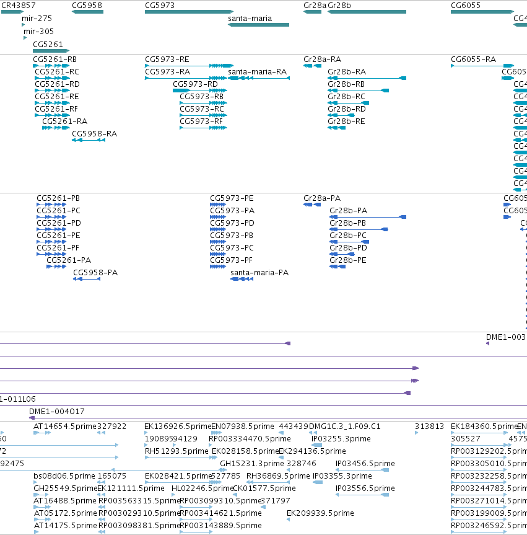Select protein CG5958-PA

[x=95, y=273]
